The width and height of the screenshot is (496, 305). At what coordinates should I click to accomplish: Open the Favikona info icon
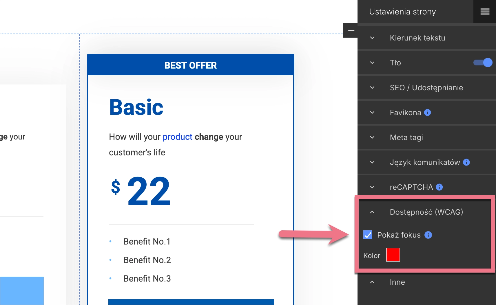427,113
